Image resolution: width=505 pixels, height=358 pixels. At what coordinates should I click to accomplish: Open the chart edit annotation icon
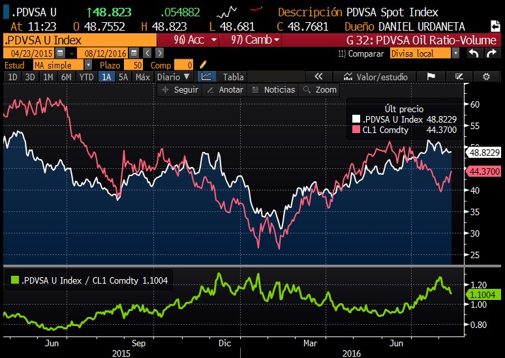click(x=459, y=77)
